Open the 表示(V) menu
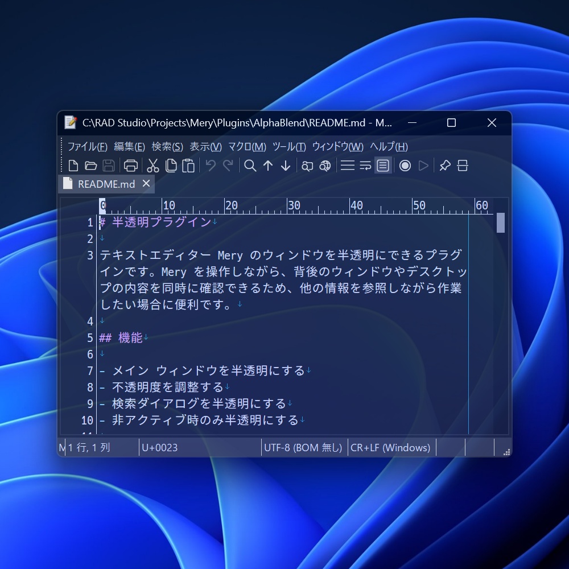Image resolution: width=569 pixels, height=569 pixels. pos(206,147)
